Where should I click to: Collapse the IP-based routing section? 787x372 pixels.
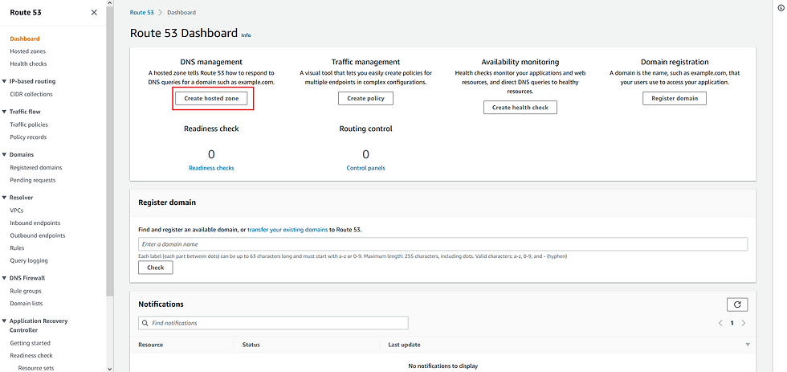pyautogui.click(x=4, y=81)
